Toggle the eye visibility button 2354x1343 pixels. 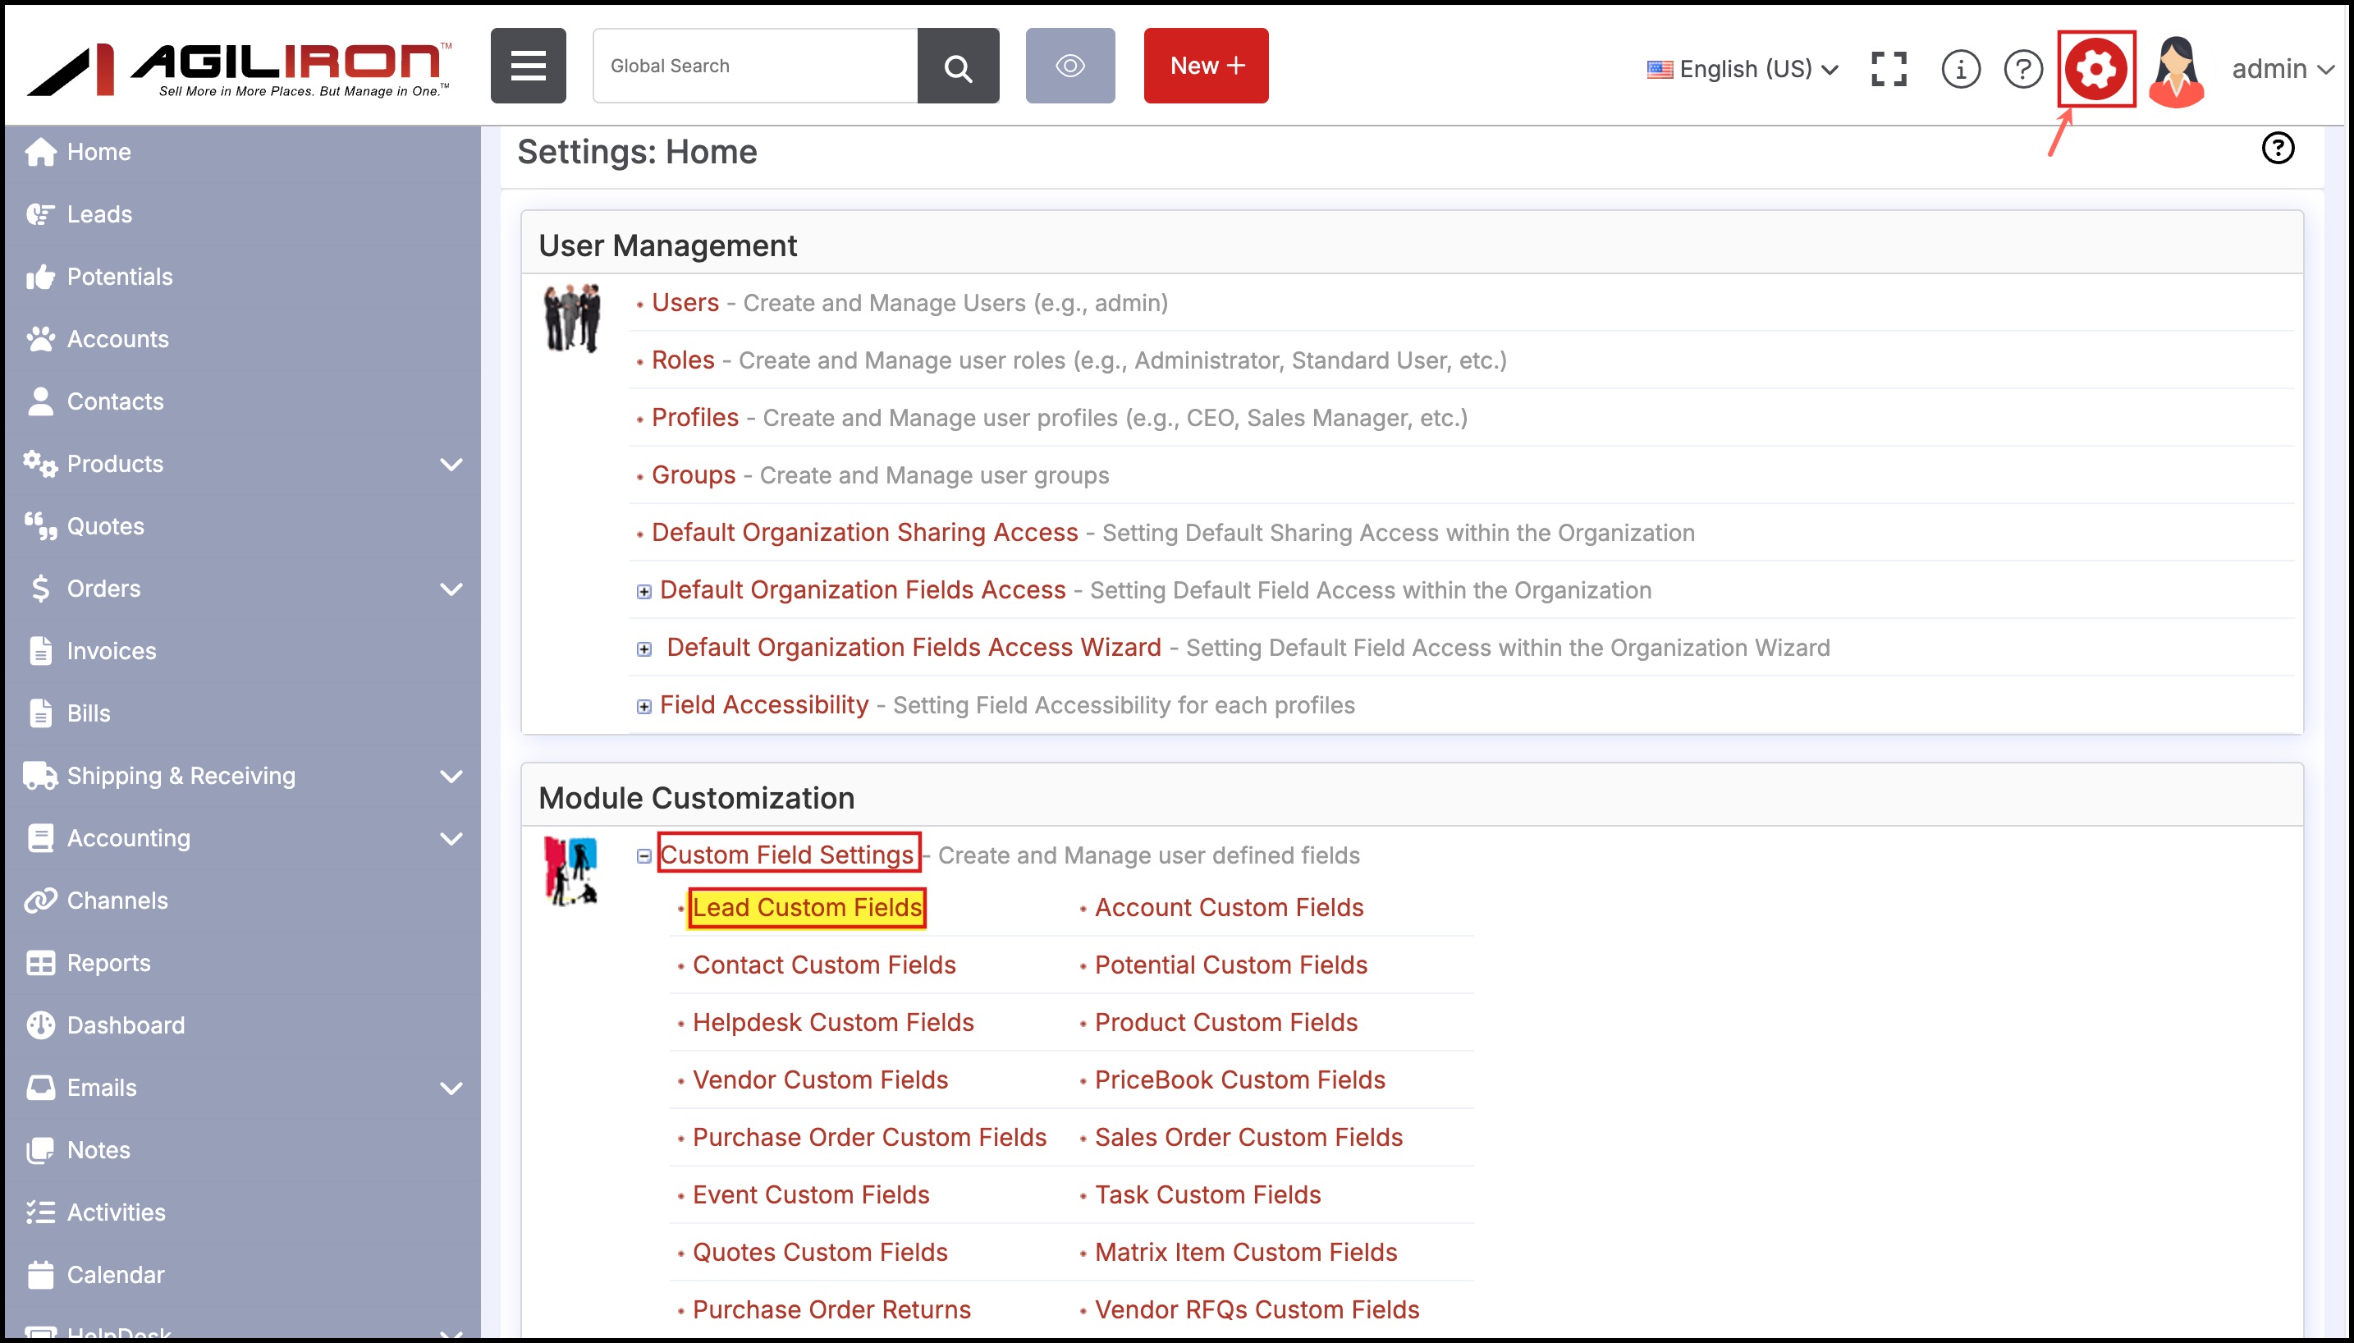pos(1069,66)
